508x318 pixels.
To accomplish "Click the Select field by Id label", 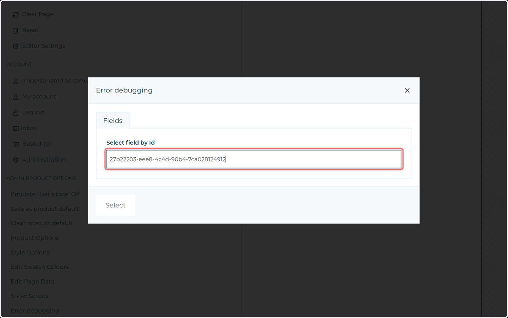I will coord(130,142).
